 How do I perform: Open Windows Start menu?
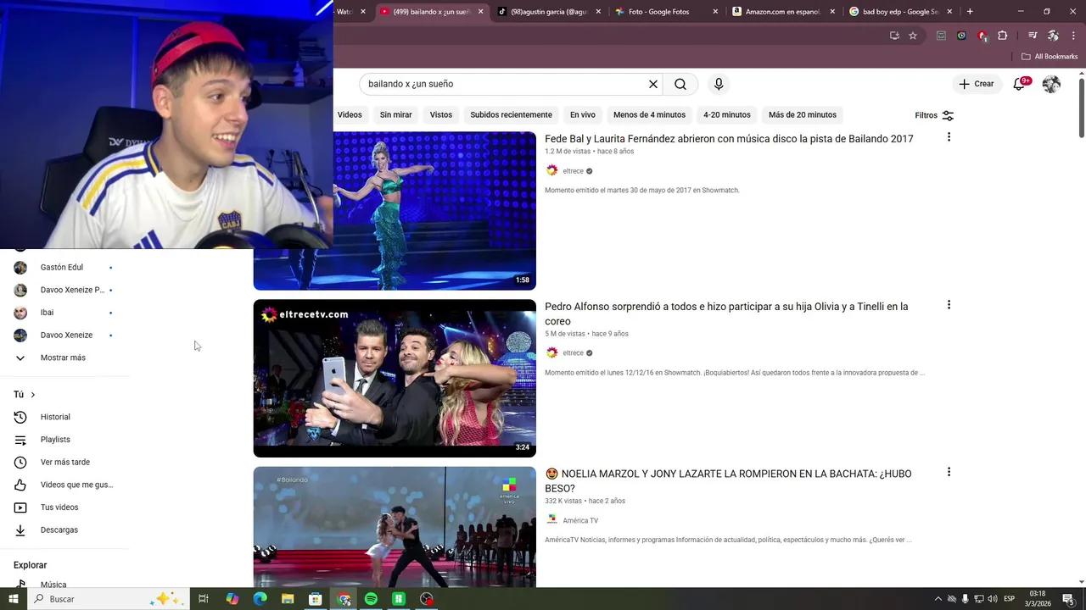14,599
